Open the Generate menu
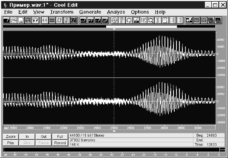Screen dimensions: 228x158 tap(90, 12)
